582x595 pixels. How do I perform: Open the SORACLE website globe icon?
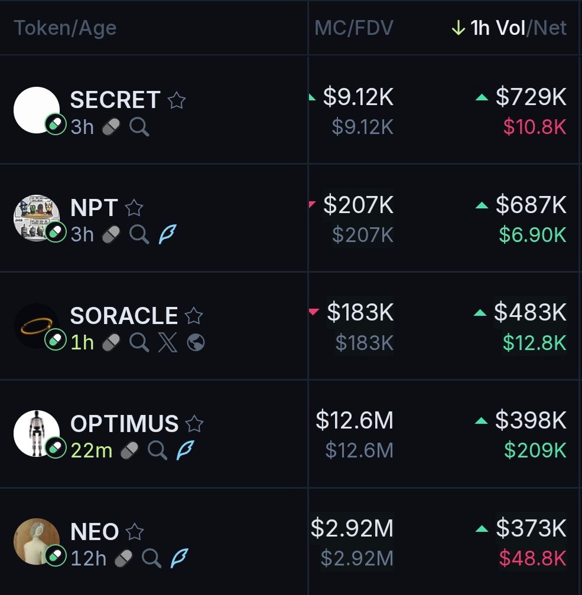[196, 342]
